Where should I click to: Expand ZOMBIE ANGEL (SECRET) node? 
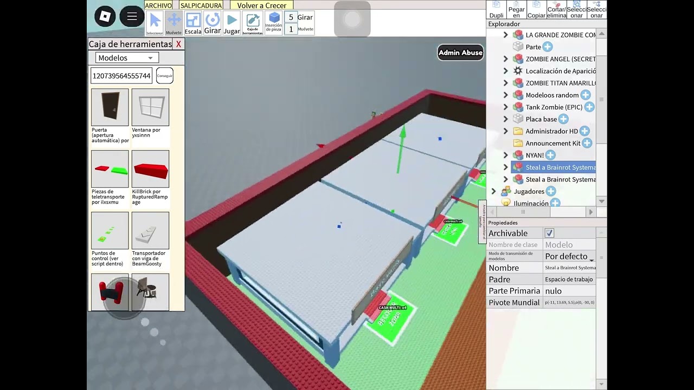click(x=506, y=59)
